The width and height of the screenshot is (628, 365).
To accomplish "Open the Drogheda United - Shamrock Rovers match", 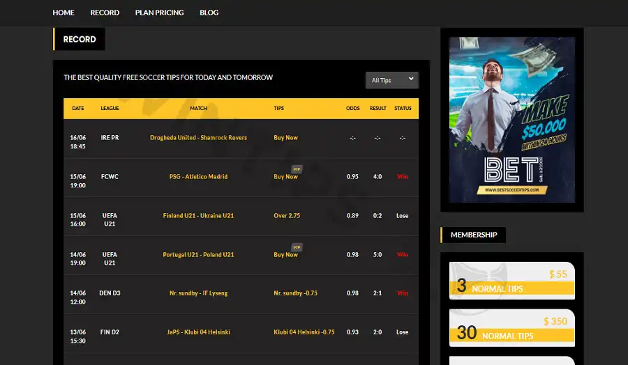I will 198,137.
